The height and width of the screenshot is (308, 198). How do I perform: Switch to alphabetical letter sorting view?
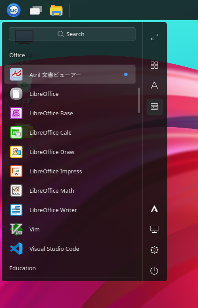point(154,86)
